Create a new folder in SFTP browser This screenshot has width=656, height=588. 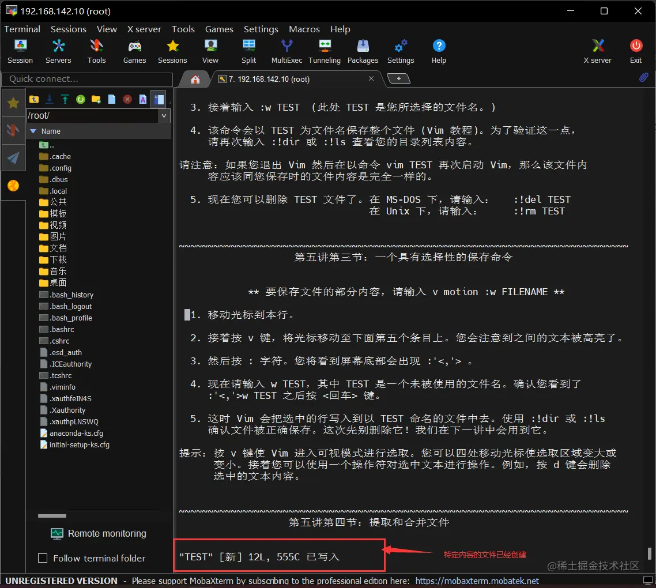pyautogui.click(x=96, y=99)
